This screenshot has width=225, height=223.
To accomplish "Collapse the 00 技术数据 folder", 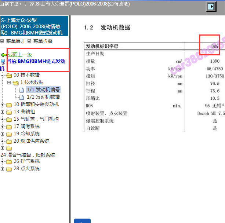I will (2, 75).
